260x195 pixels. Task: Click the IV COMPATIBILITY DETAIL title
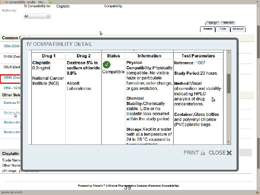point(59,44)
